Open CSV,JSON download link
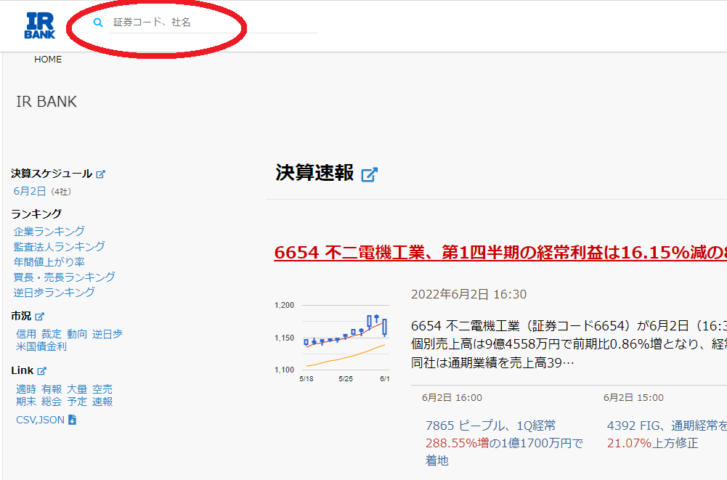727x480 pixels. pos(41,420)
